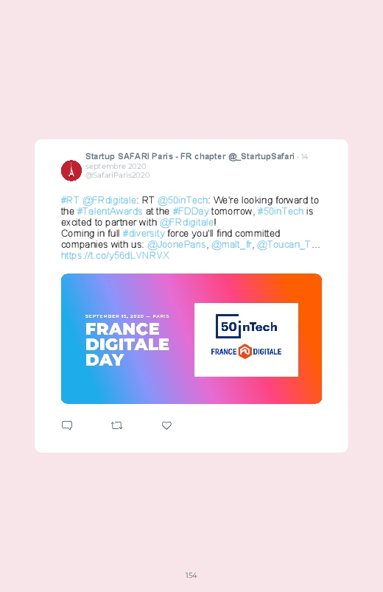Click the France Digitale orange logo
The image size is (383, 592).
pyautogui.click(x=245, y=352)
